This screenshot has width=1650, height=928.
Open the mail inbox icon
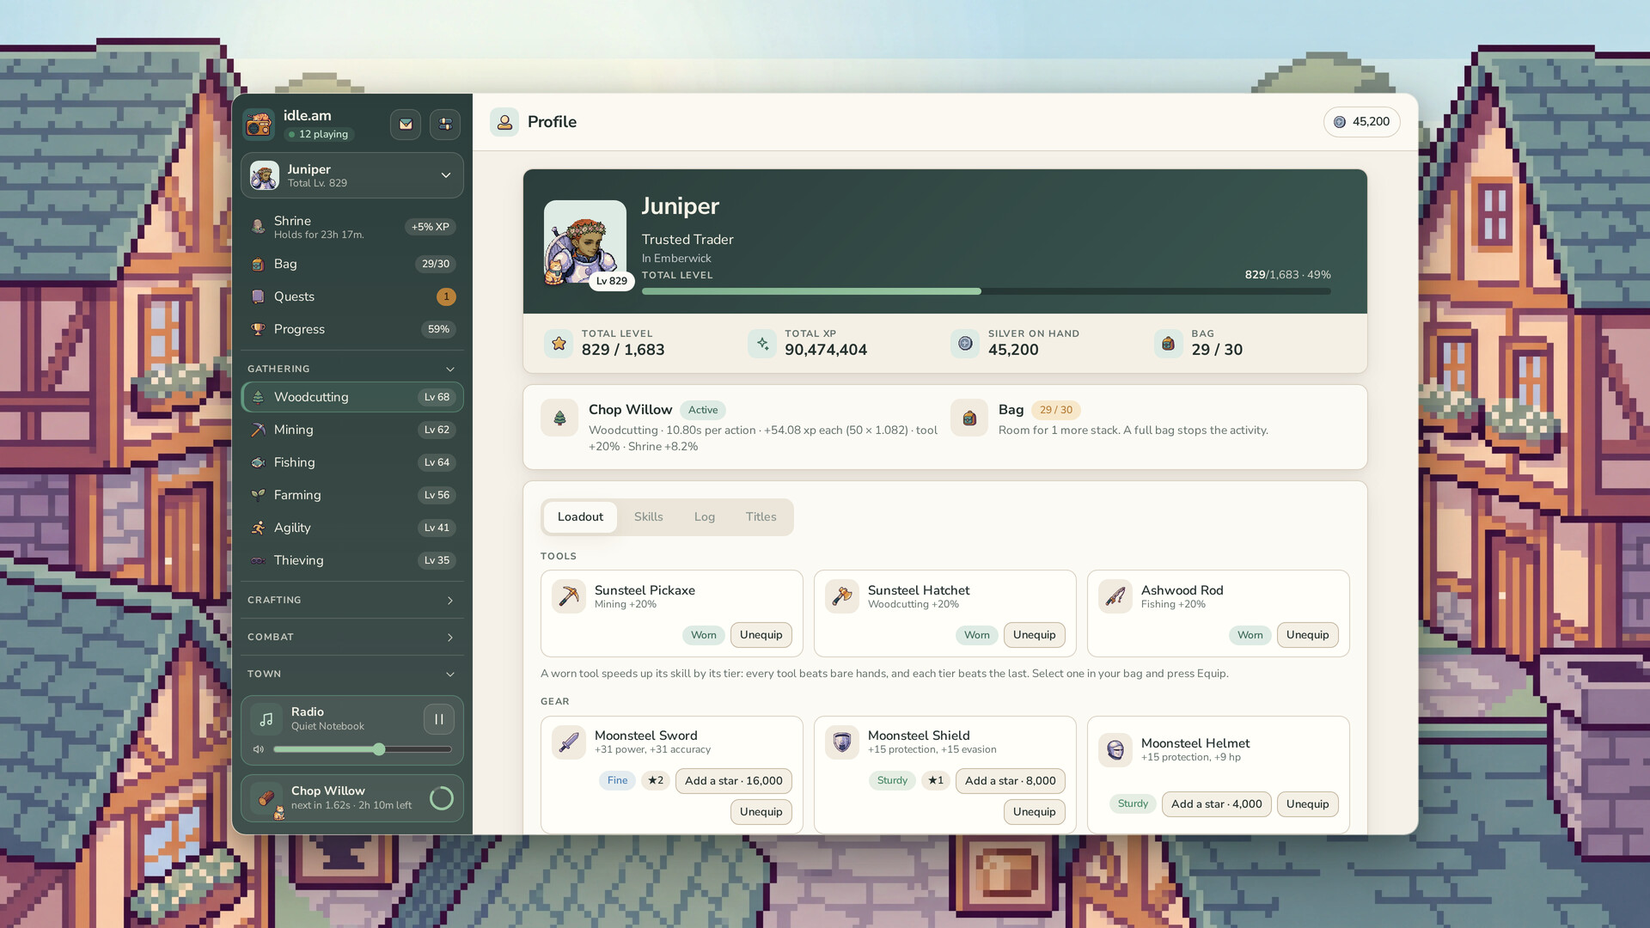click(x=406, y=124)
